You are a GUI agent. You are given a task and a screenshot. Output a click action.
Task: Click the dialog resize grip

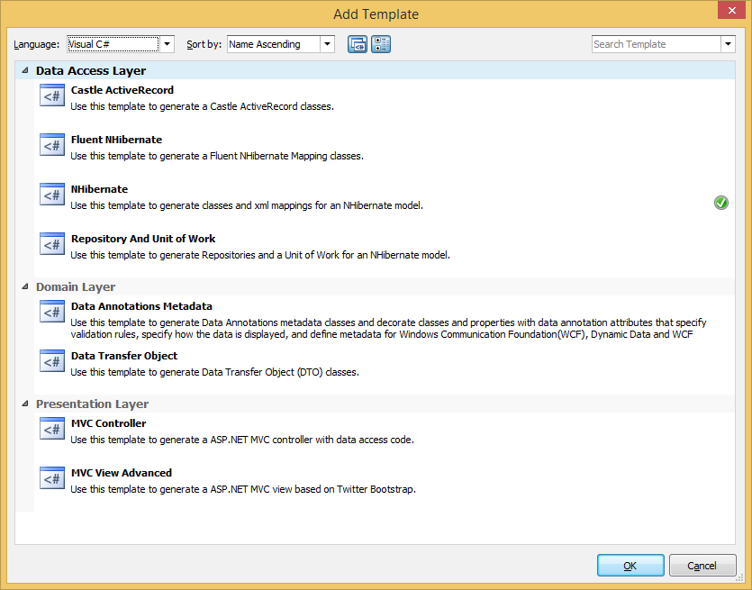click(x=740, y=578)
